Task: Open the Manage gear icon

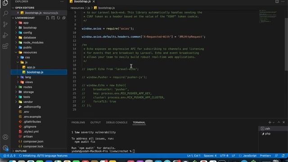Action: pyautogui.click(x=5, y=148)
